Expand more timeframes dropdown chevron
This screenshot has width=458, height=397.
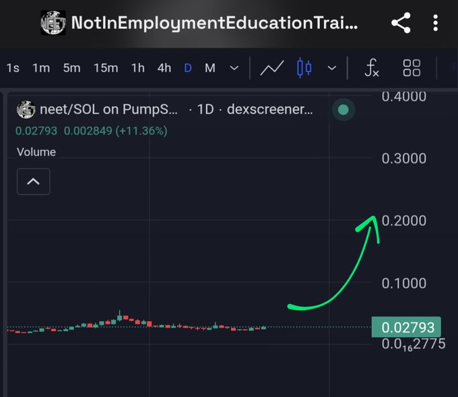point(234,68)
